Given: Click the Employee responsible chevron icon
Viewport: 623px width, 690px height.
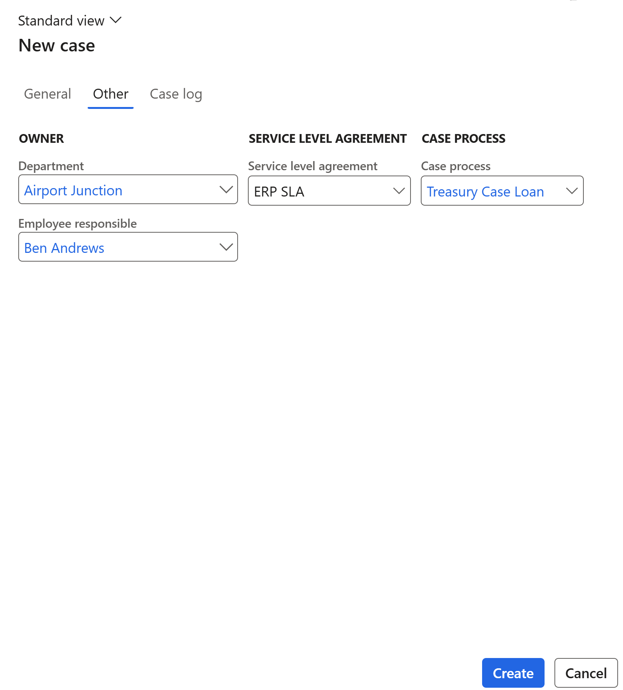Looking at the screenshot, I should coord(225,247).
